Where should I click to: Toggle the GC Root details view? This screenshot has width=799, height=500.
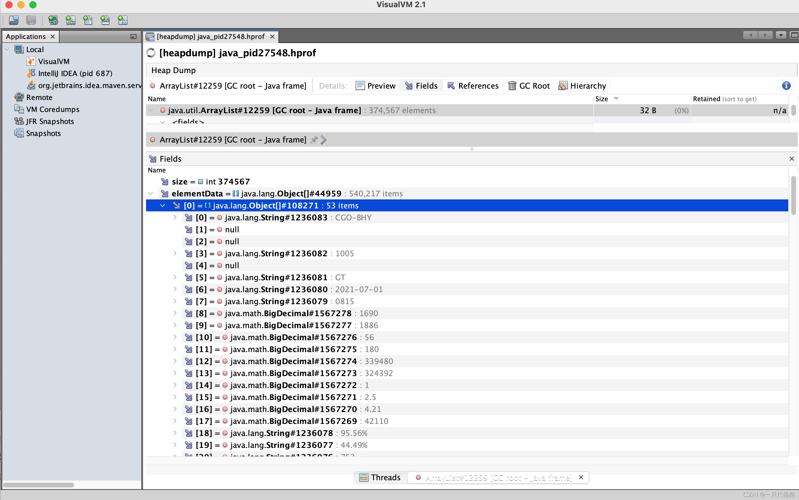(x=529, y=86)
